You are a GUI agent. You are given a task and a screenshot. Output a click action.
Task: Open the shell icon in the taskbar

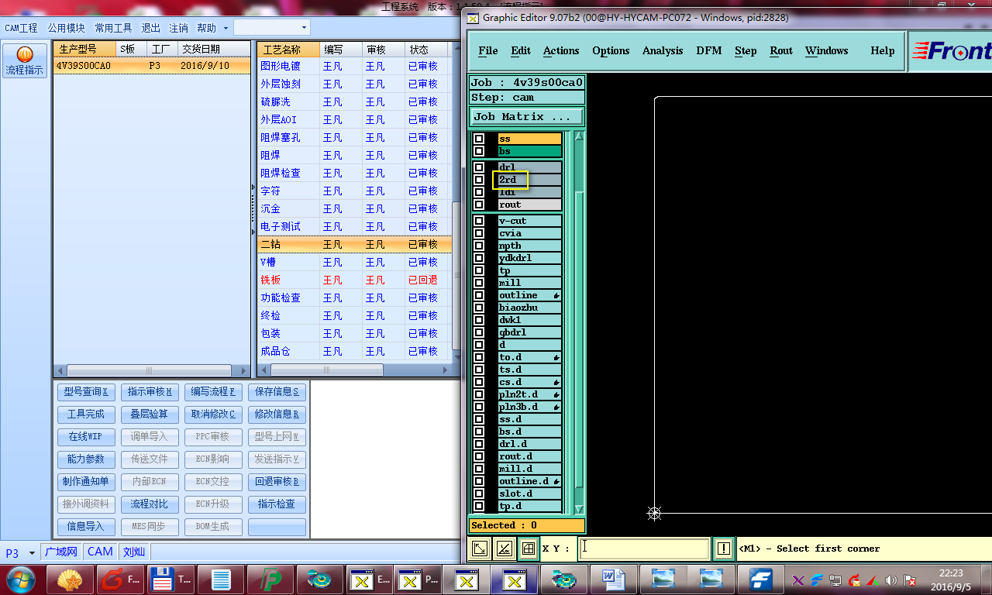pyautogui.click(x=71, y=580)
